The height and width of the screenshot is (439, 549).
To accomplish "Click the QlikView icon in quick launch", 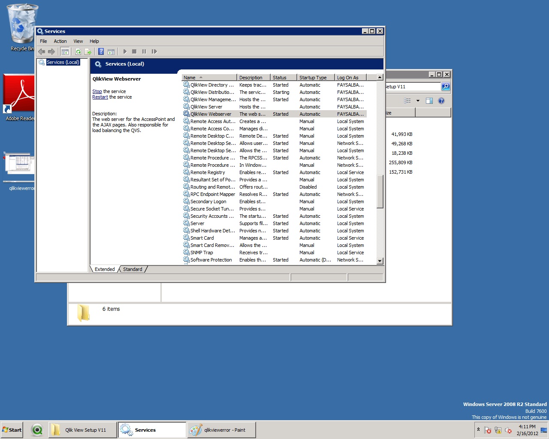I will coord(37,430).
